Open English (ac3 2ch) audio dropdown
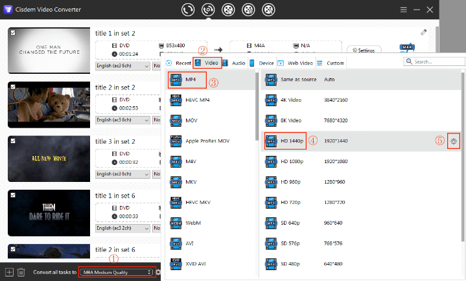Image resolution: width=466 pixels, height=281 pixels. click(122, 228)
